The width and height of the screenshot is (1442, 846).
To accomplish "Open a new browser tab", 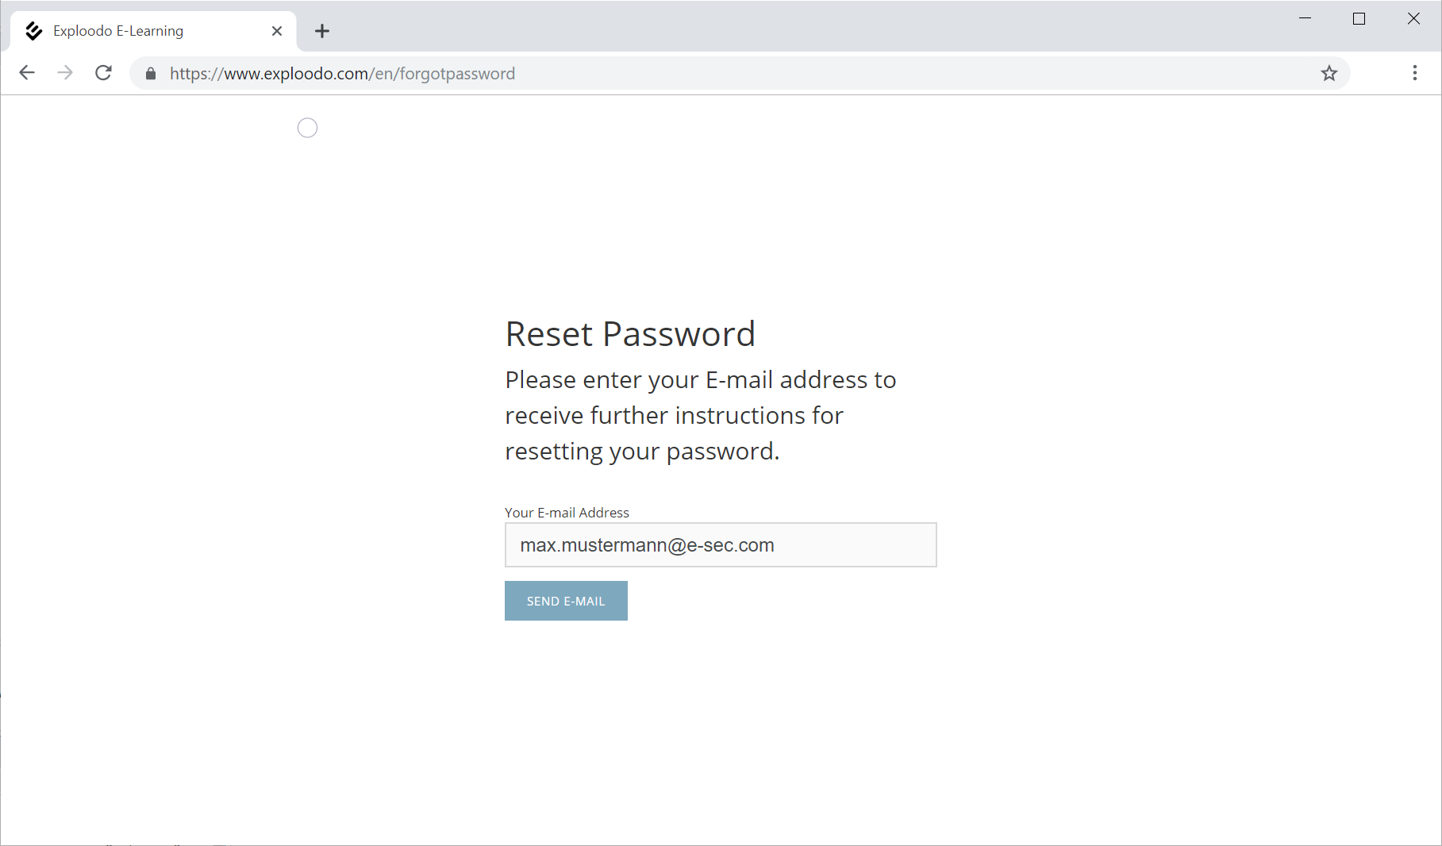I will coord(321,31).
